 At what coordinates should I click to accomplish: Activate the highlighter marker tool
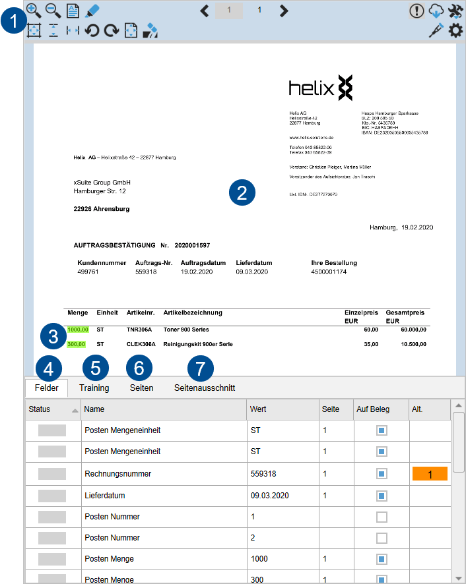click(92, 11)
